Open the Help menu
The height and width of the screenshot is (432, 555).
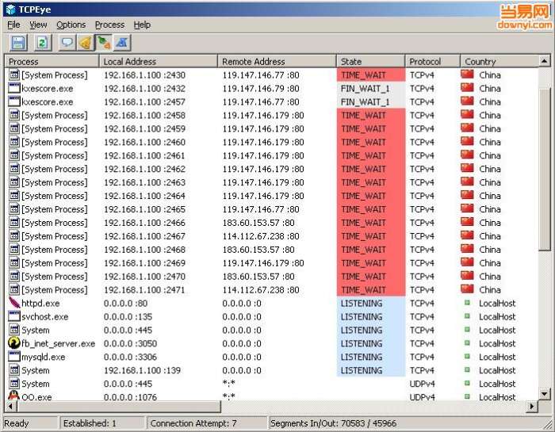click(x=142, y=25)
